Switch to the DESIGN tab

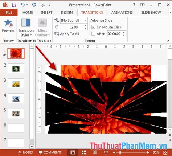tap(67, 12)
